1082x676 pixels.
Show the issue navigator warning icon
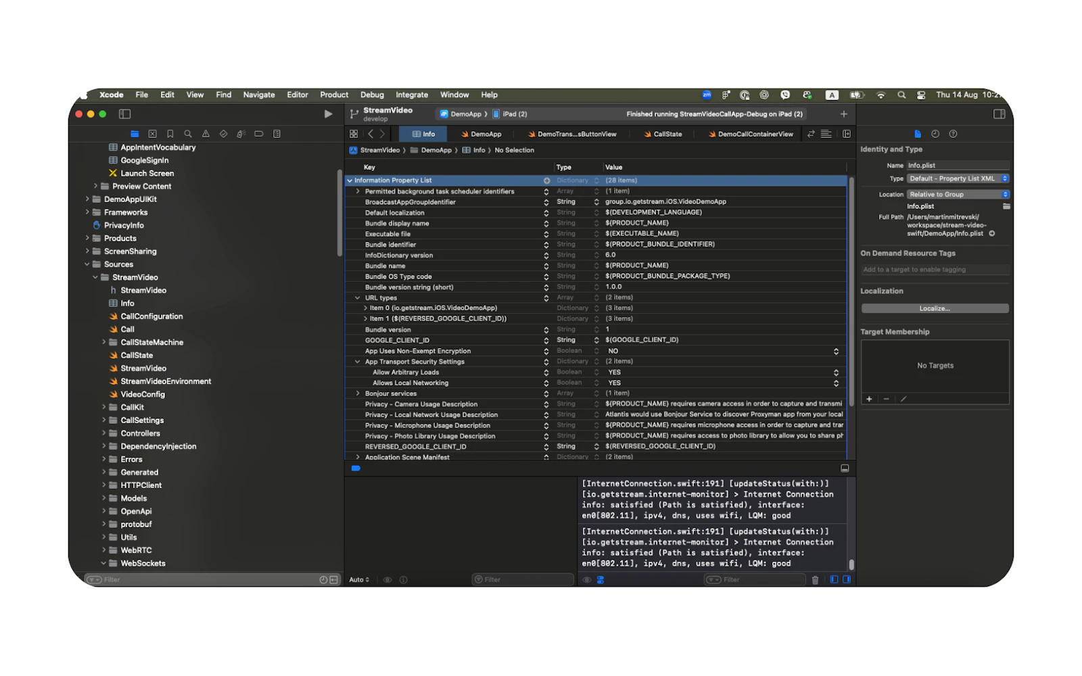206,134
